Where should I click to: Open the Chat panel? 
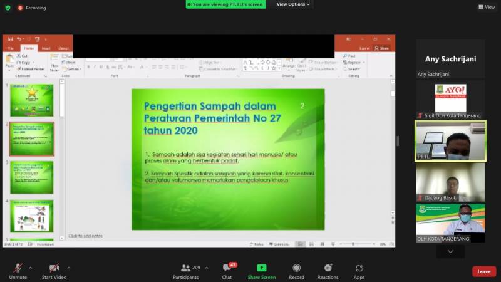(227, 268)
